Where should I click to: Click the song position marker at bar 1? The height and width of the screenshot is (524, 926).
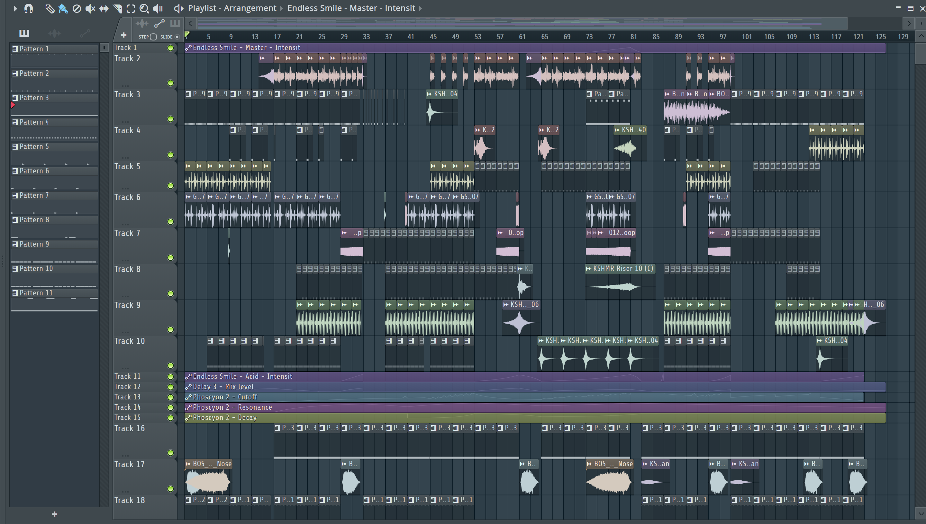coord(186,35)
